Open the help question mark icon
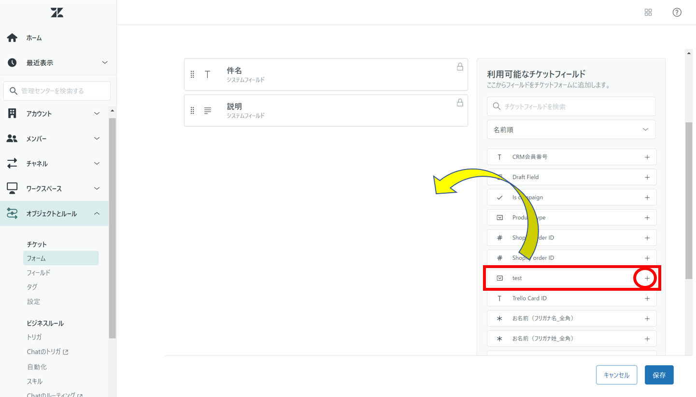This screenshot has width=696, height=397. point(677,13)
